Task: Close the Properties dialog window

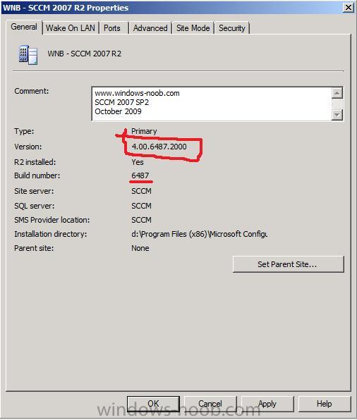Action: click(x=348, y=7)
